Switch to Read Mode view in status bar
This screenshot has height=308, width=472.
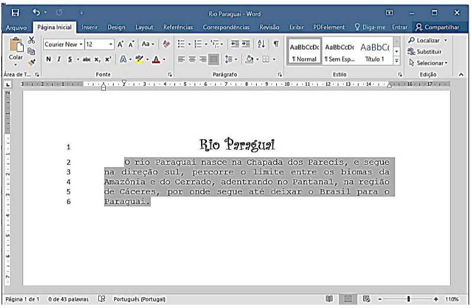(x=329, y=299)
